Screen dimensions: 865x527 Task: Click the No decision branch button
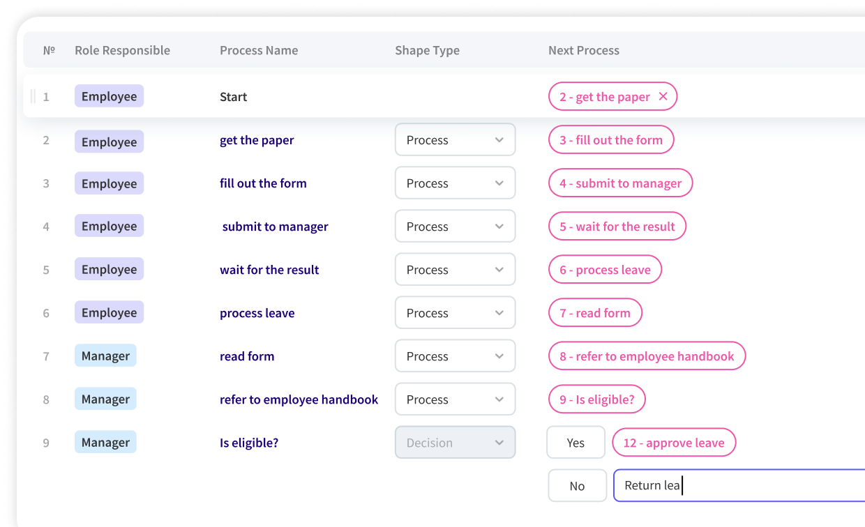click(x=577, y=486)
